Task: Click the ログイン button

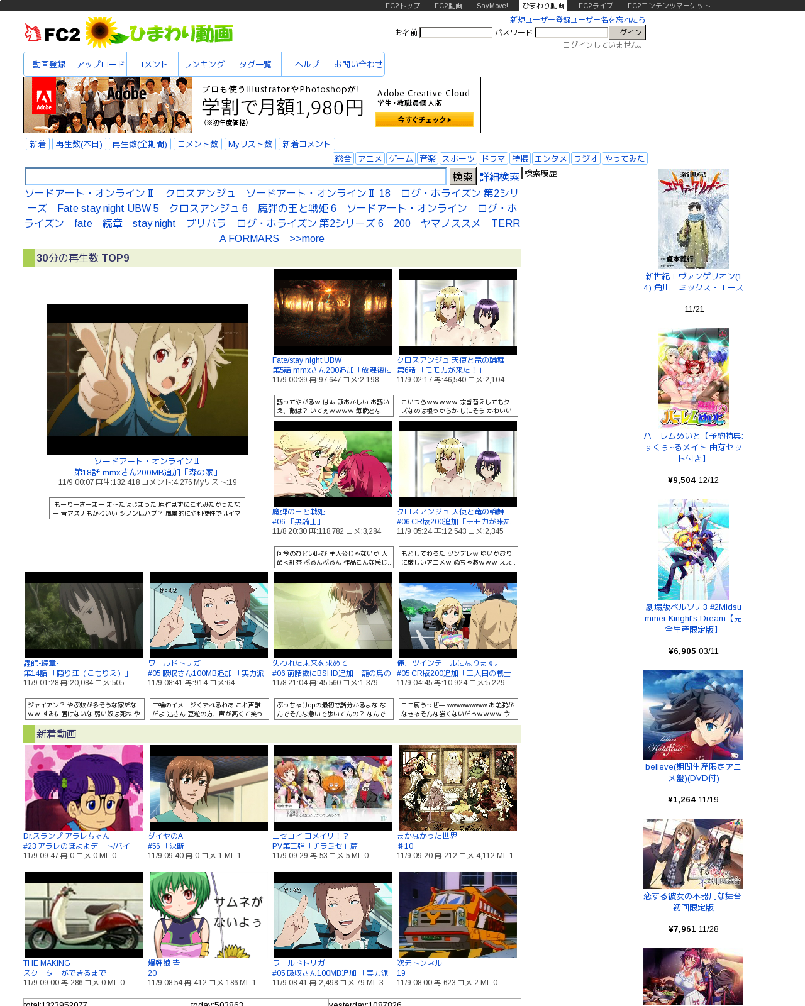Action: pos(627,32)
